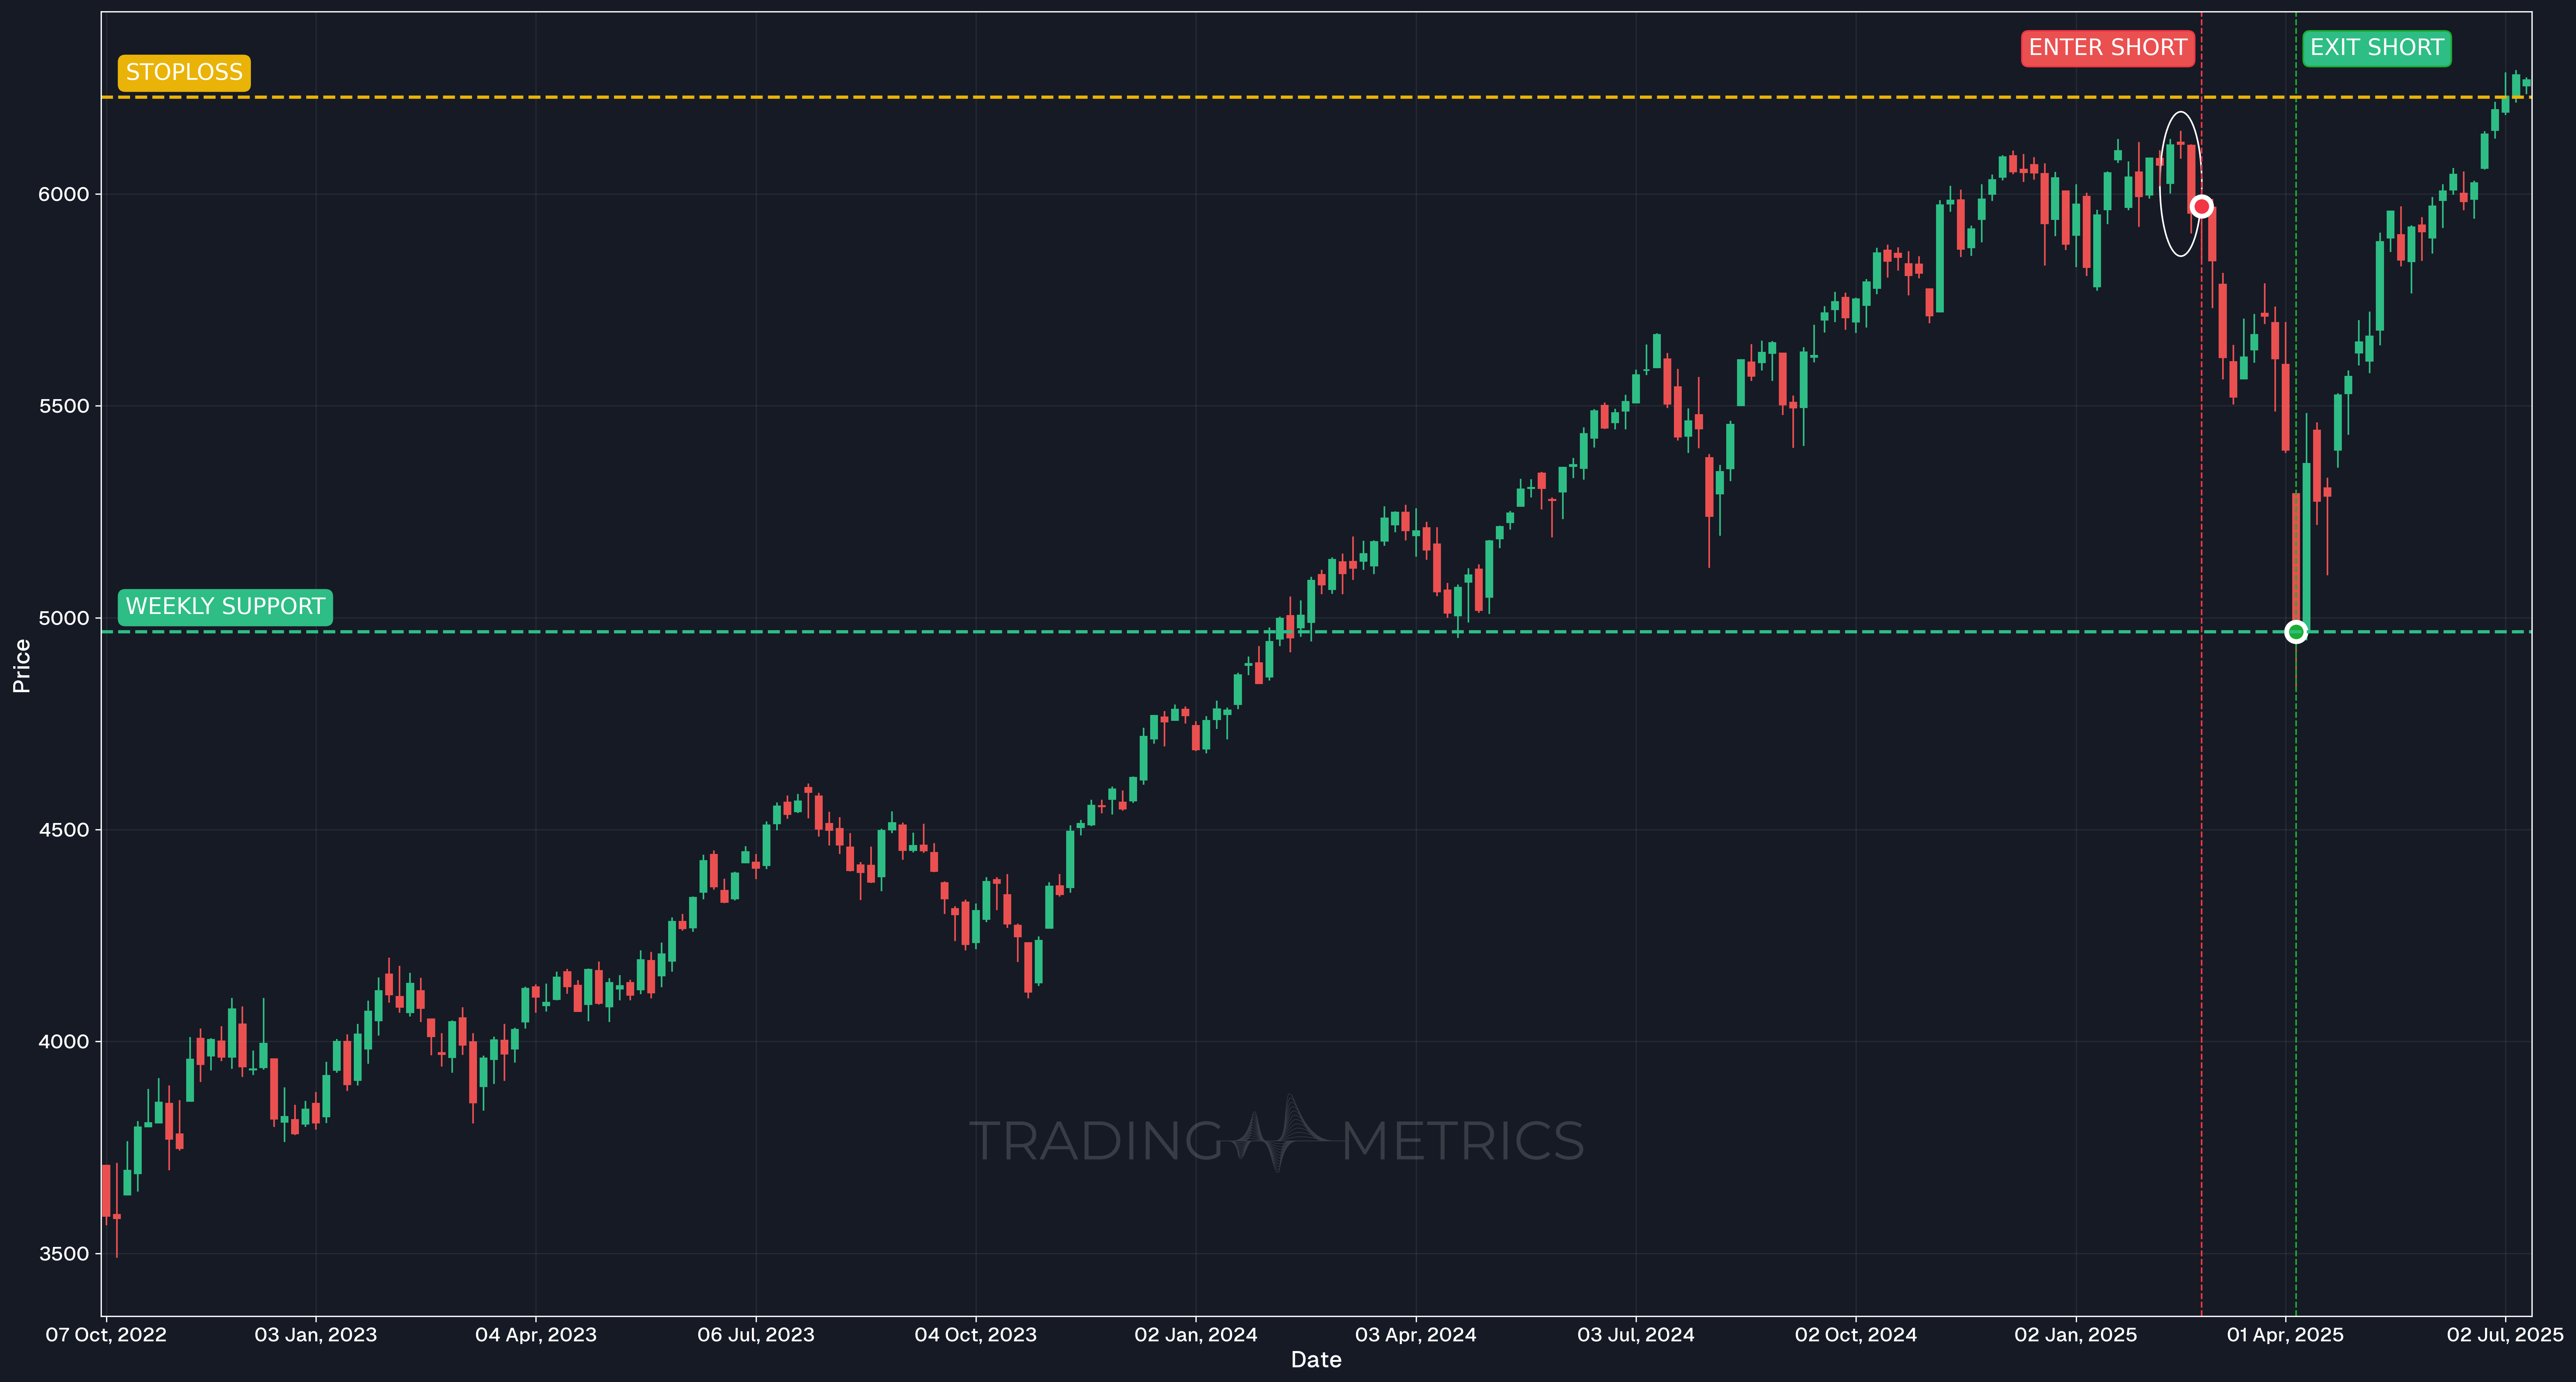Click the 02 Jul, 2025 date label
This screenshot has width=2576, height=1382.
coord(2505,1335)
